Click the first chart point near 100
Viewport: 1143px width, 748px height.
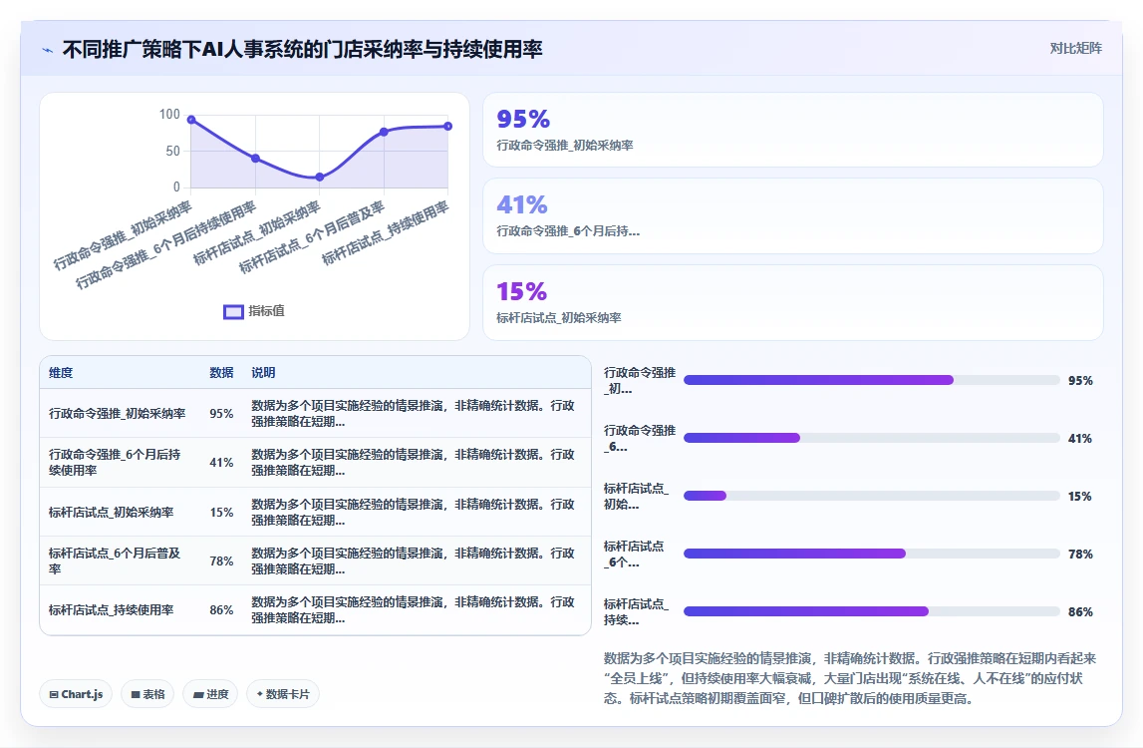tap(191, 120)
